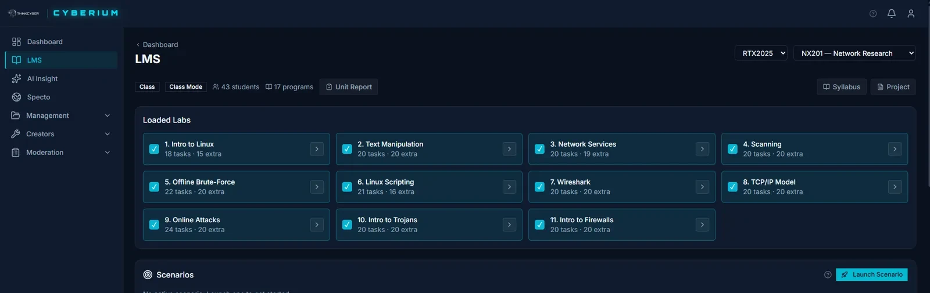Uncheck the Text Manipulation lab

pyautogui.click(x=347, y=149)
